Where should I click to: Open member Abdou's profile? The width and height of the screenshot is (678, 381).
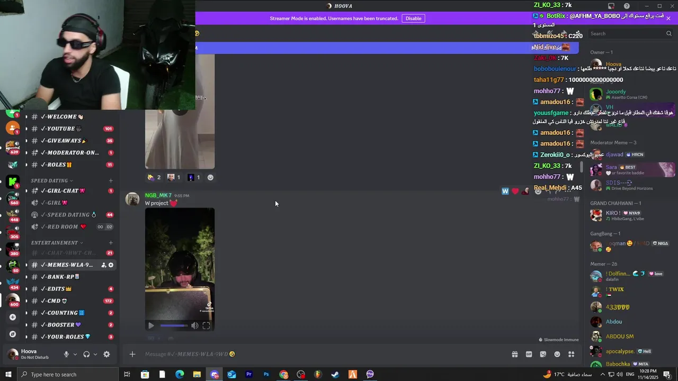click(x=630, y=322)
